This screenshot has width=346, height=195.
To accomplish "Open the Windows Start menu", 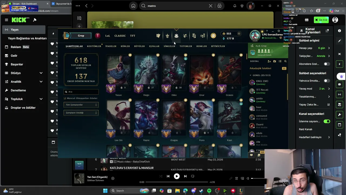I will (x=105, y=191).
